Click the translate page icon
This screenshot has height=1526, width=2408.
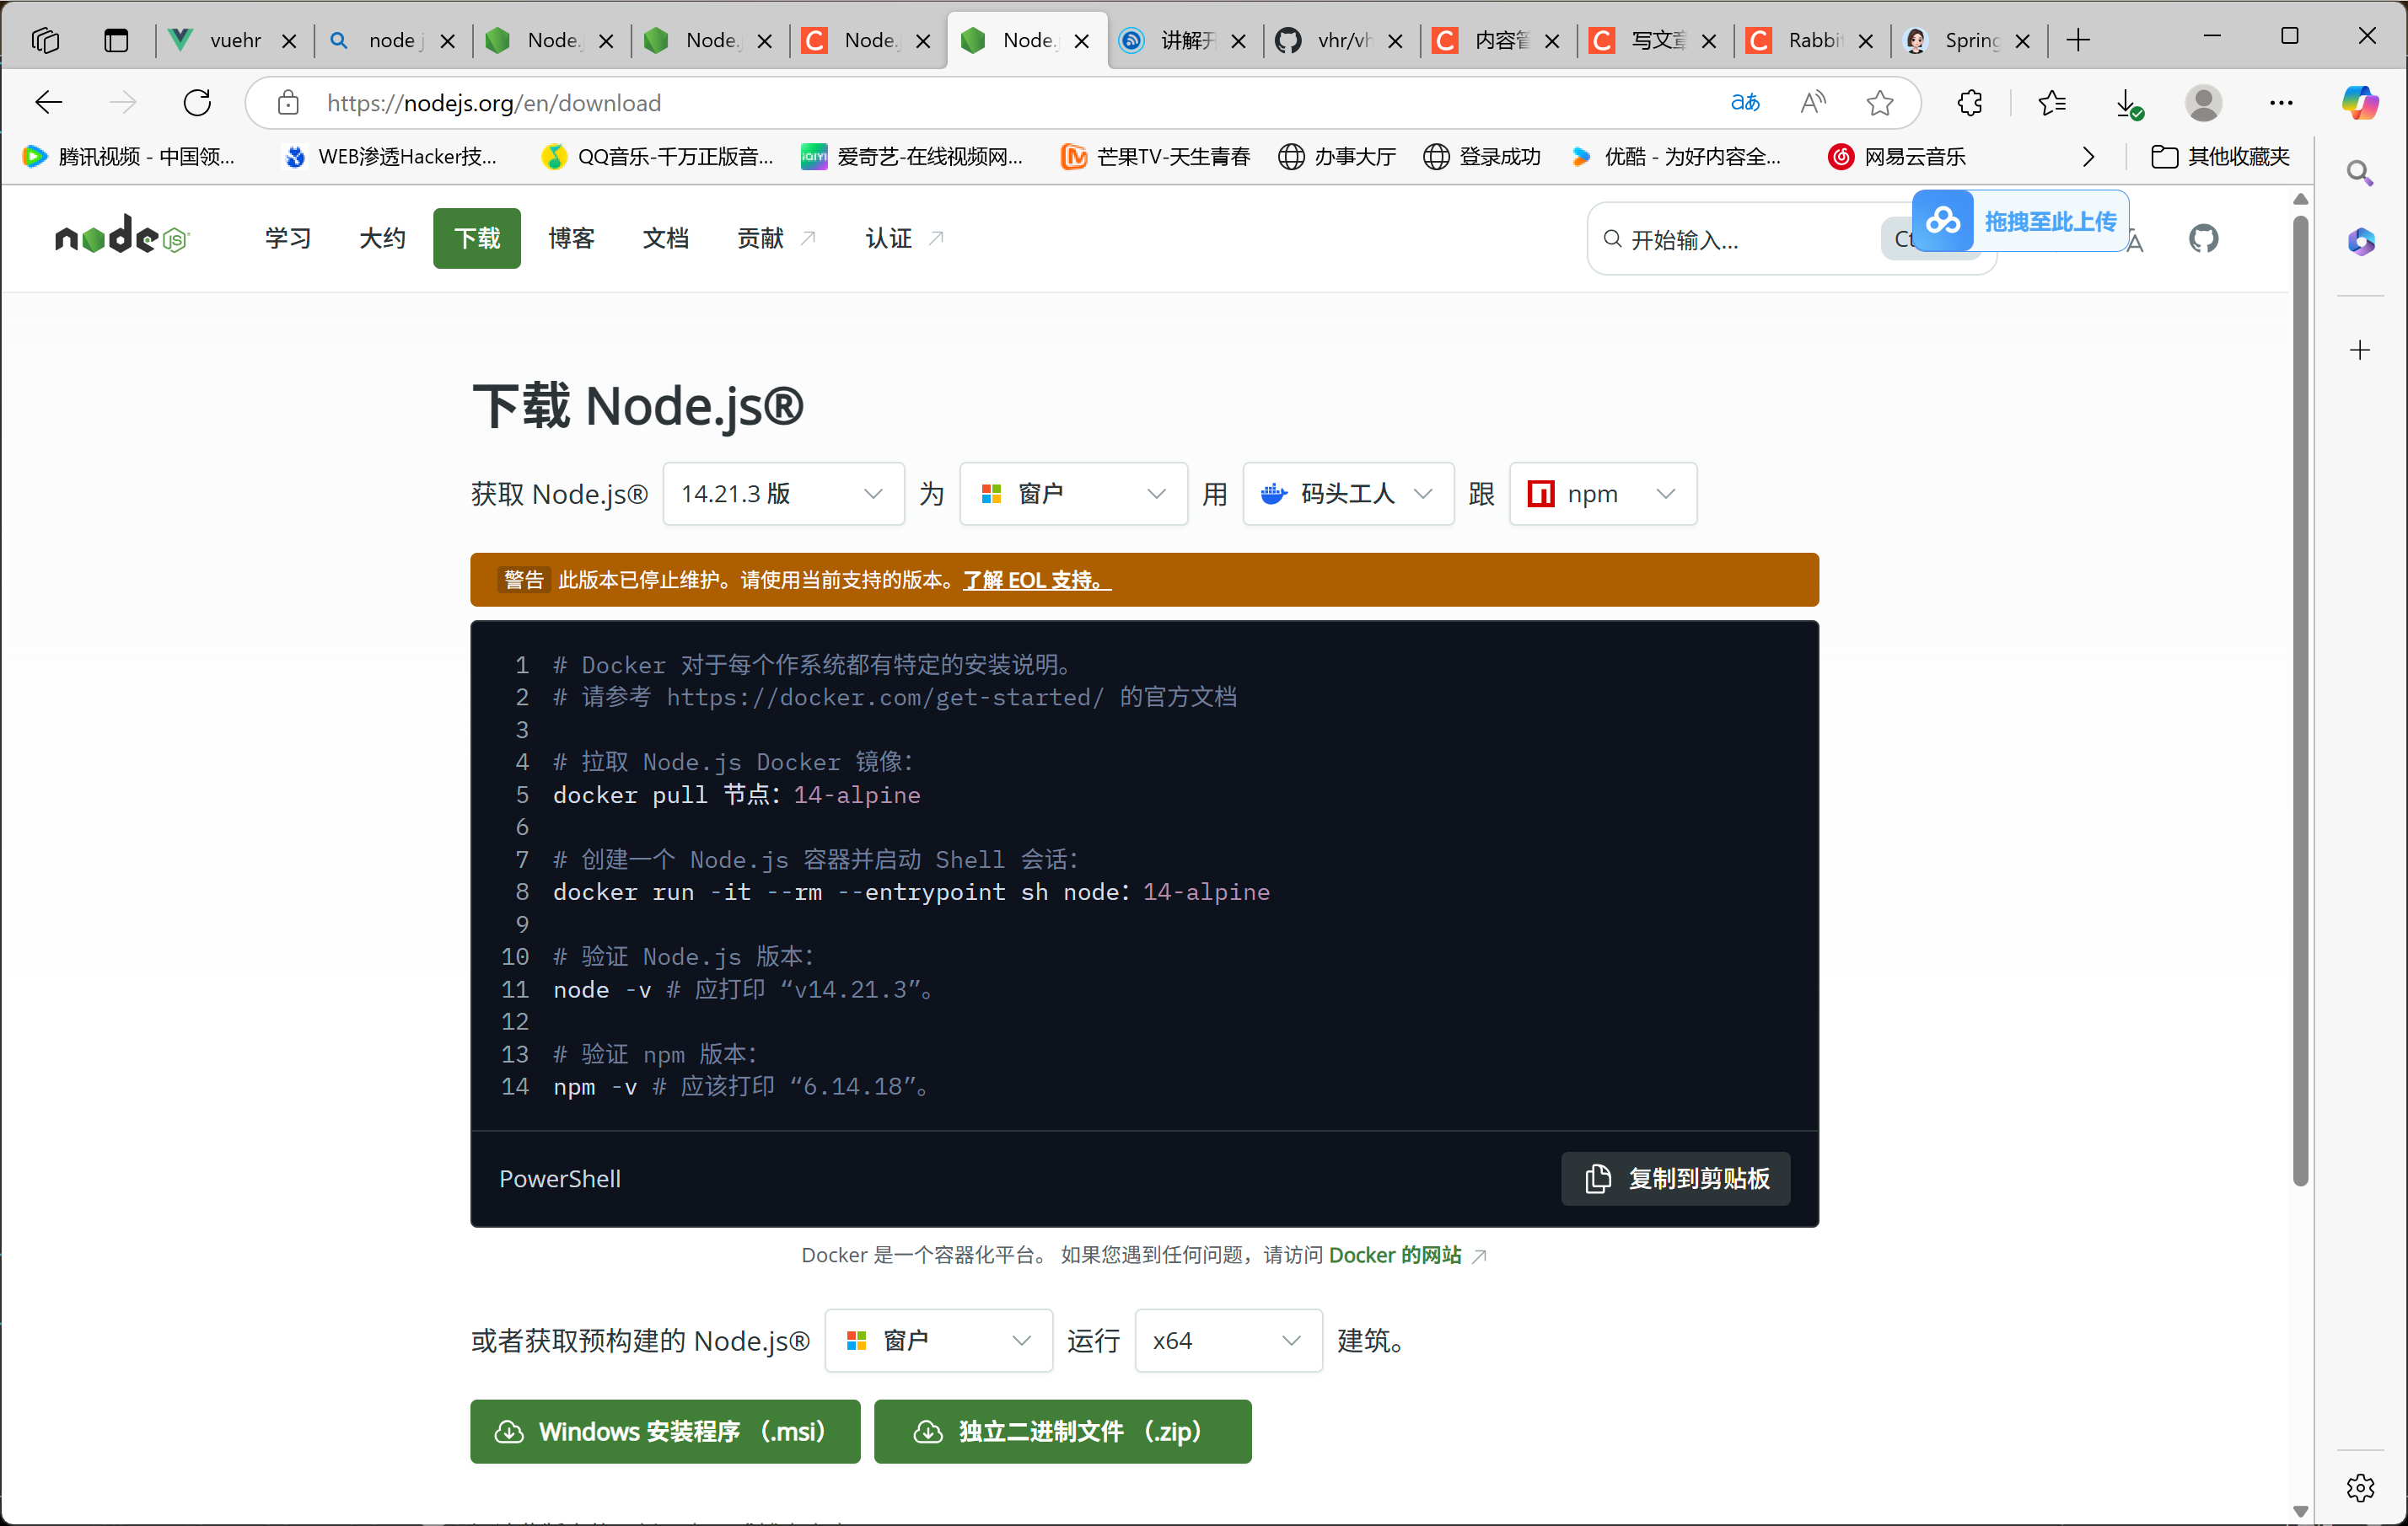1744,103
